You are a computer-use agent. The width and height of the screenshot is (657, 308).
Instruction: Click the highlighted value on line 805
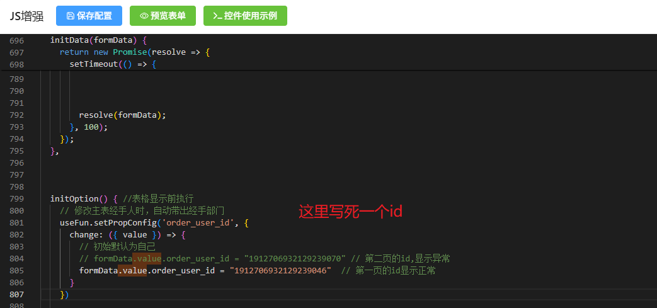coord(133,271)
